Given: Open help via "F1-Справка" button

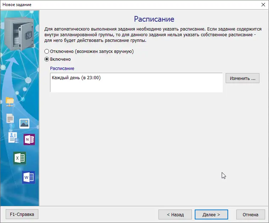Looking at the screenshot, I should [x=22, y=214].
